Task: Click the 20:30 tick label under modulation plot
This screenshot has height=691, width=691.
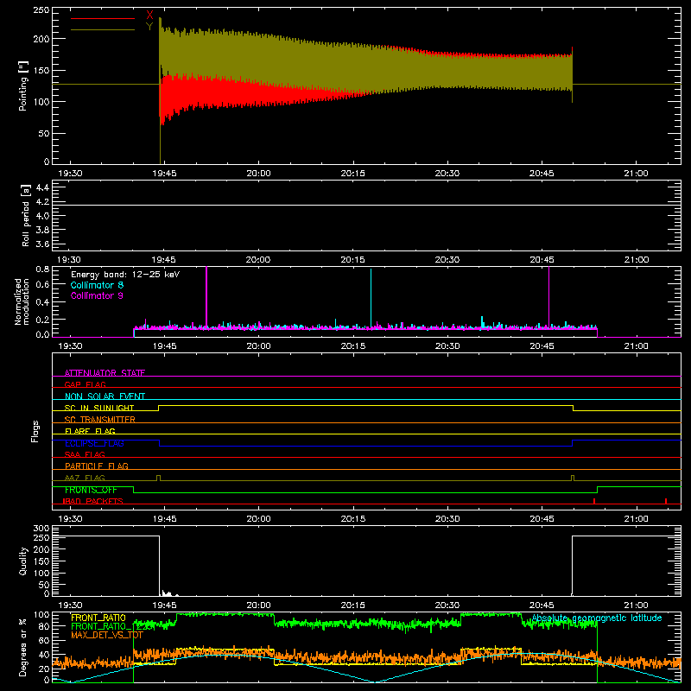Action: click(x=447, y=346)
